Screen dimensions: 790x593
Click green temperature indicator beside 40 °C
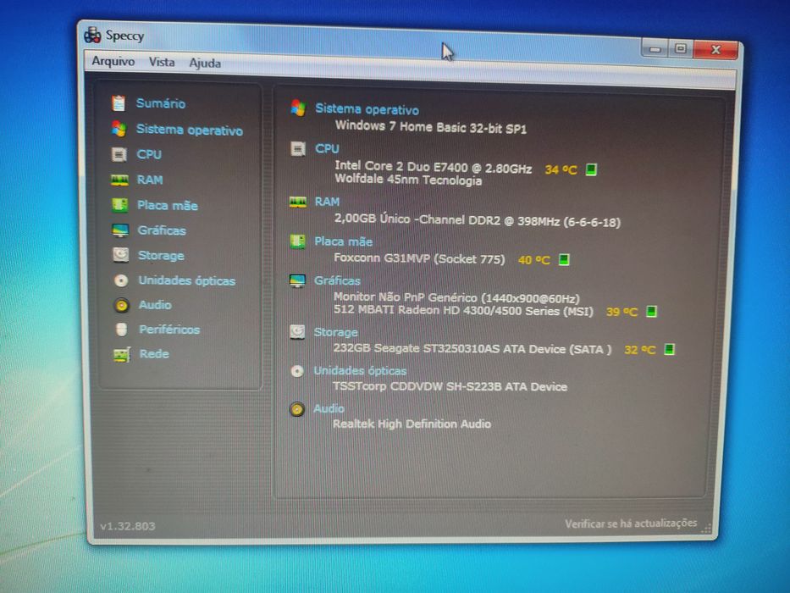pyautogui.click(x=564, y=260)
